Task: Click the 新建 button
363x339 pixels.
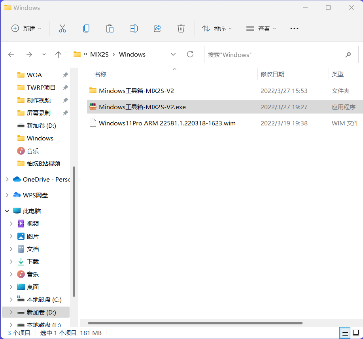Action: point(26,28)
